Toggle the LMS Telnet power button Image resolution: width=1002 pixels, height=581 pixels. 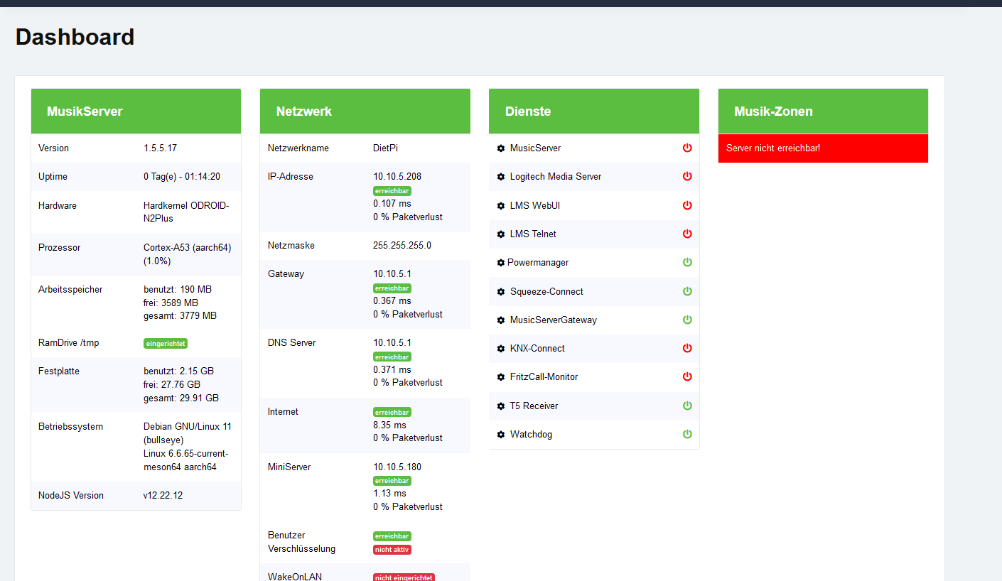tap(687, 234)
